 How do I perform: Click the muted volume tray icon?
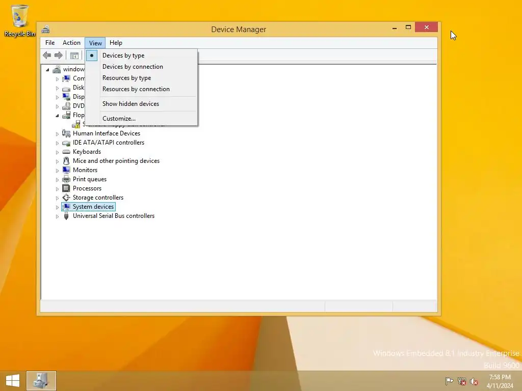point(474,381)
